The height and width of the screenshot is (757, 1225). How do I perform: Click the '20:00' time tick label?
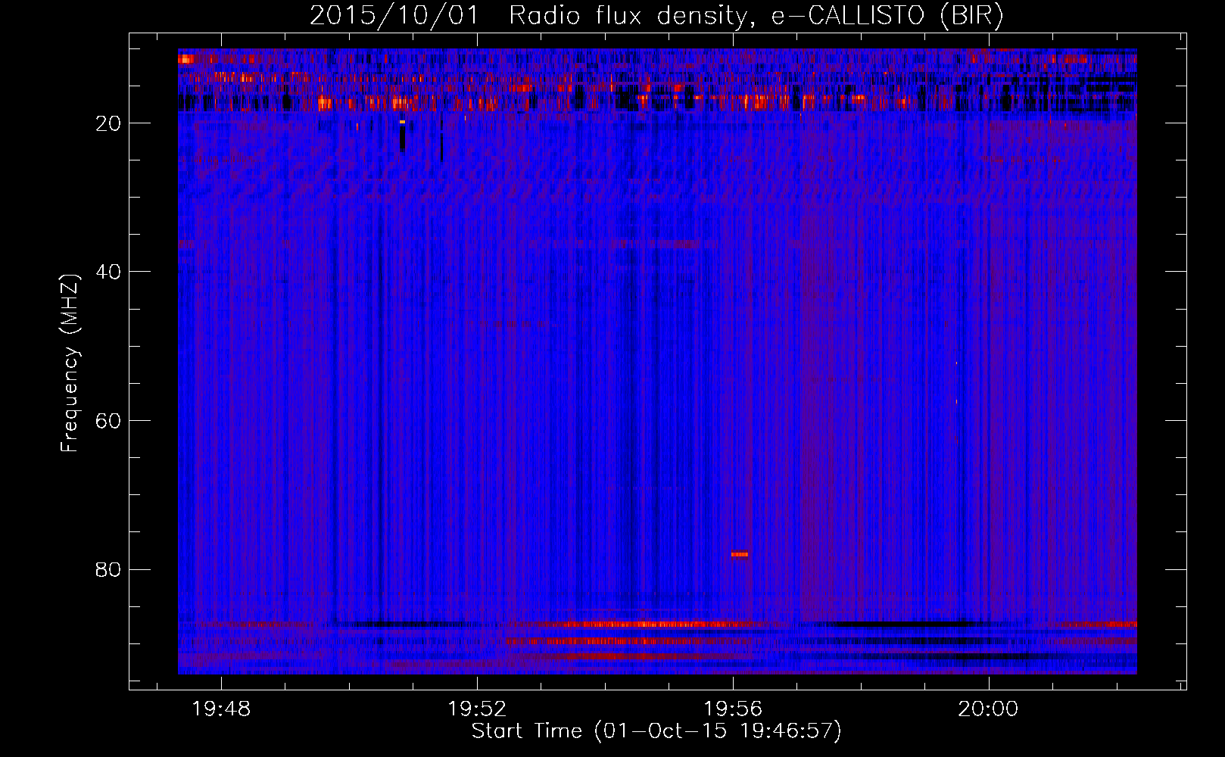(x=988, y=709)
